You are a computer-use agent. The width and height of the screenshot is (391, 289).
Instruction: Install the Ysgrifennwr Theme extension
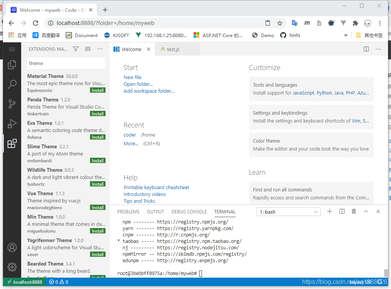98,254
